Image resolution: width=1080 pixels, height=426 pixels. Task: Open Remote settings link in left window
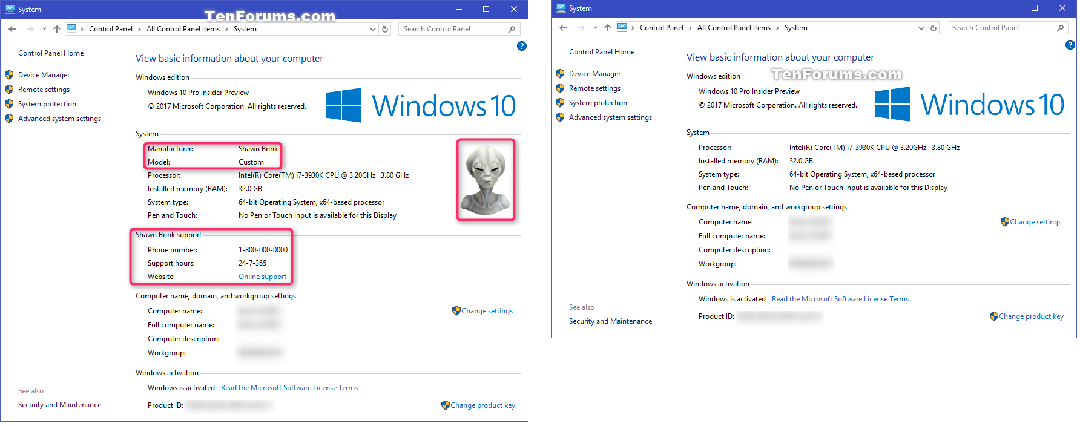pos(44,90)
